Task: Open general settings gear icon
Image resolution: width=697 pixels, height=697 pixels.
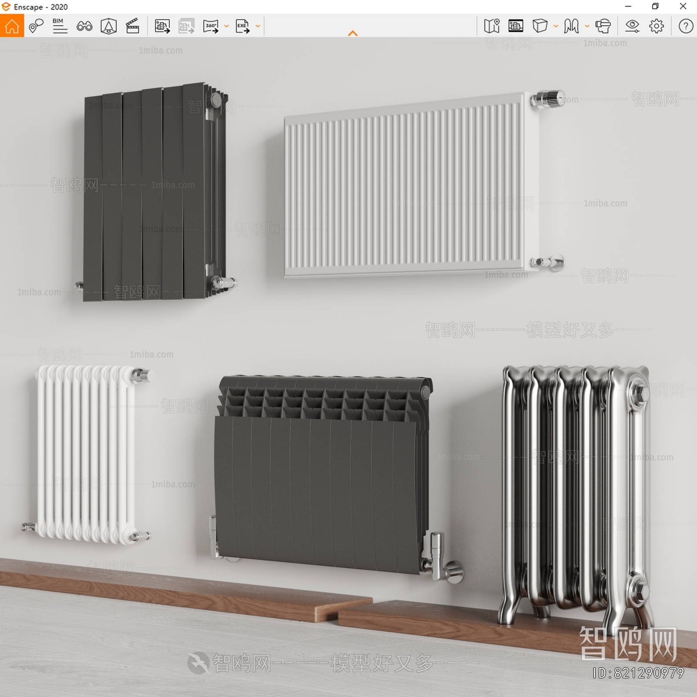Action: (656, 26)
